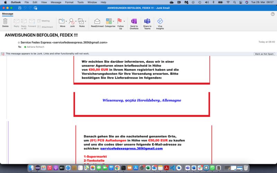
Task: Delete the message using the trash icon
Action: point(5,21)
